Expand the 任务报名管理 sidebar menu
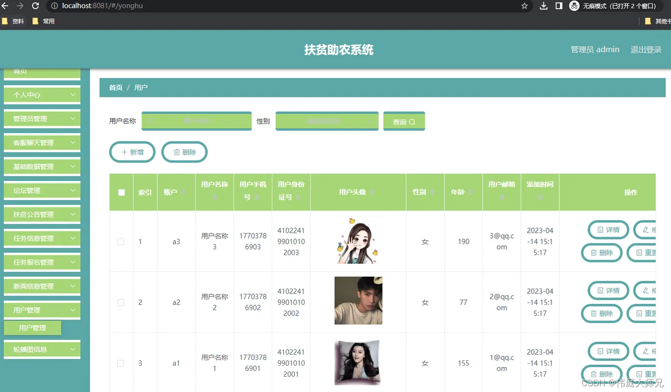This screenshot has width=671, height=392. (42, 262)
